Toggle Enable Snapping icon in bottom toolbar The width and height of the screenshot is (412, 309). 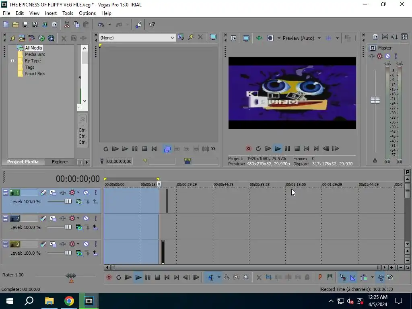pos(343,277)
